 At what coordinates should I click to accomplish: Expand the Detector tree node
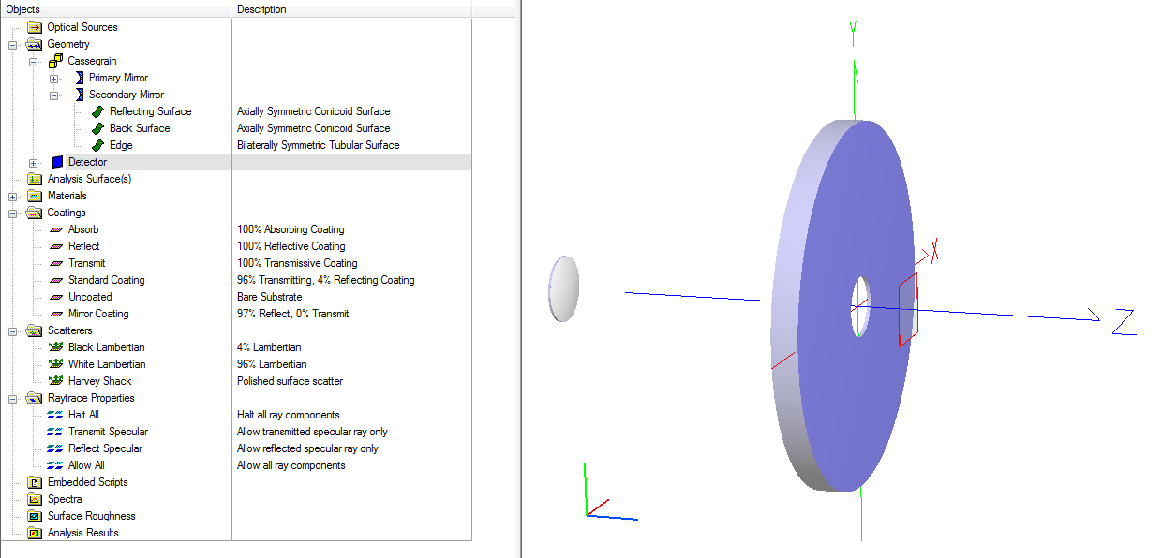coord(34,163)
